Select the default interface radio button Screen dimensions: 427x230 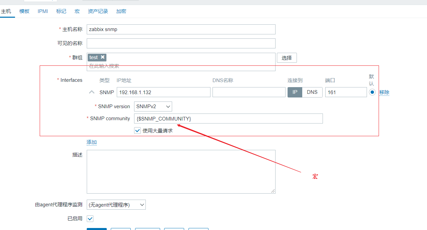click(372, 92)
